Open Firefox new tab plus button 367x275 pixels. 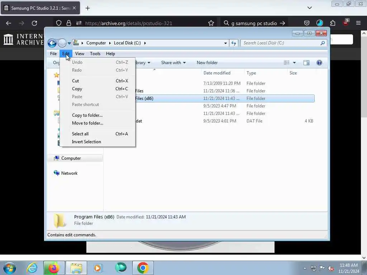(87, 8)
